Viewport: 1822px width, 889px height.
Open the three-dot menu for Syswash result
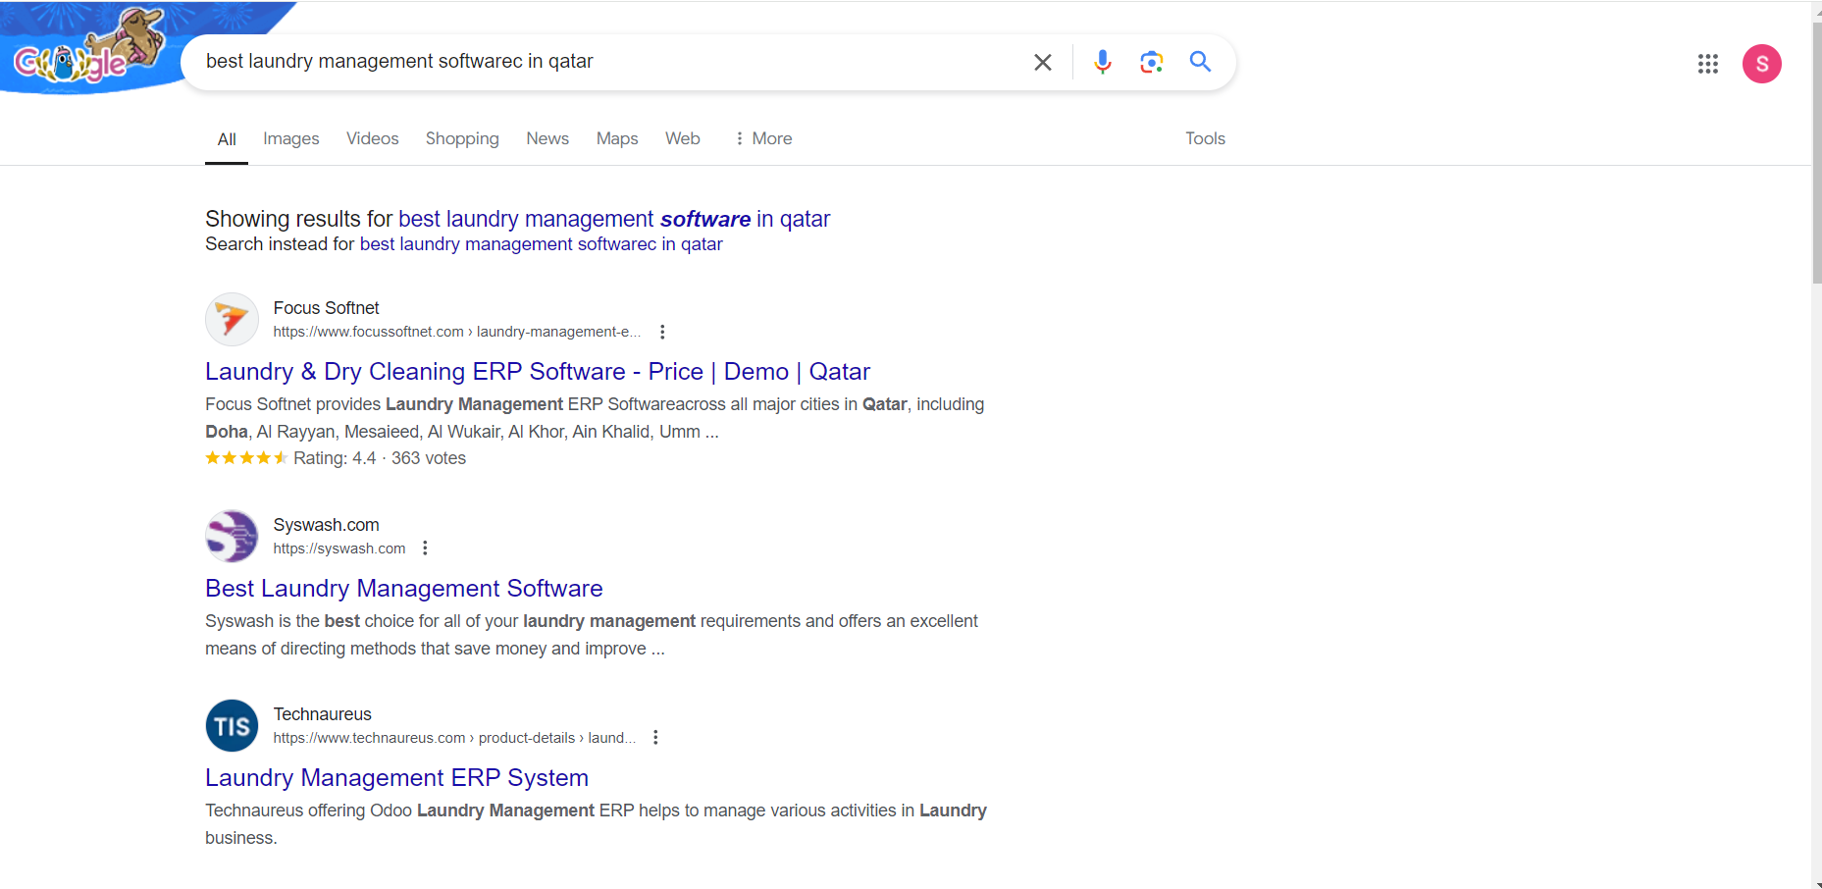(425, 548)
